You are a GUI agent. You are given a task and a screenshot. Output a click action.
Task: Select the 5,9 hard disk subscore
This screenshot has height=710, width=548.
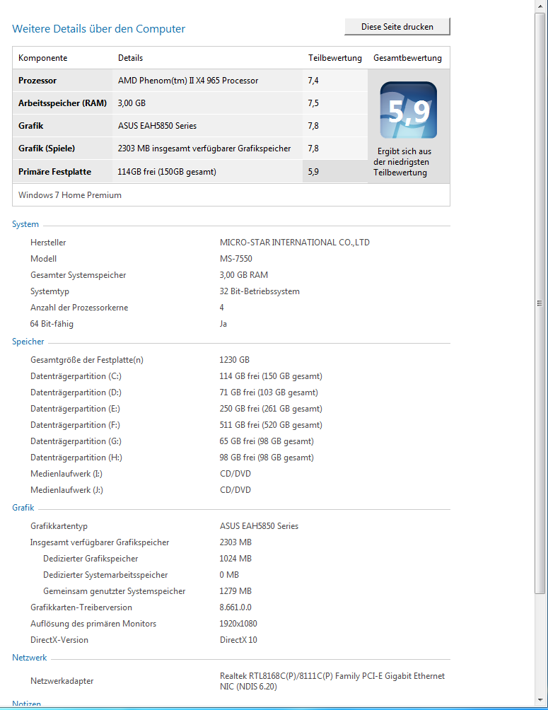313,172
